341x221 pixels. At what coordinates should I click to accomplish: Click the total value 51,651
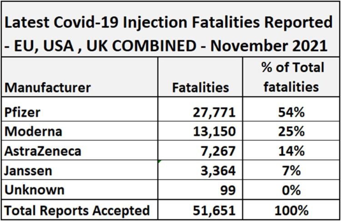(213, 211)
